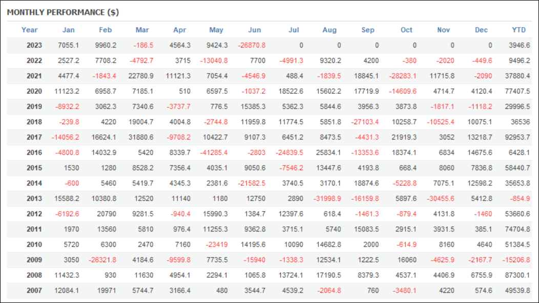This screenshot has height=303, width=539.
Task: Click the Year column header
Action: 29,30
